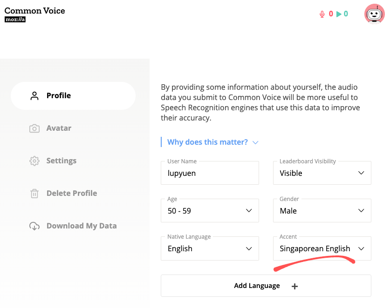This screenshot has height=308, width=390.
Task: Open the Gender dropdown showing Male
Action: click(322, 211)
